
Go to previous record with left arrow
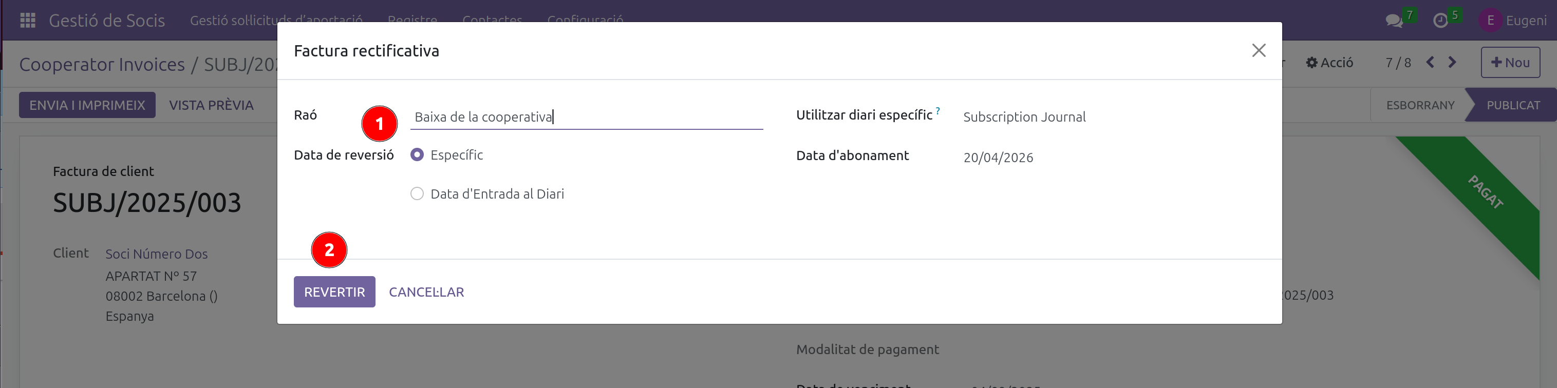pyautogui.click(x=1430, y=62)
